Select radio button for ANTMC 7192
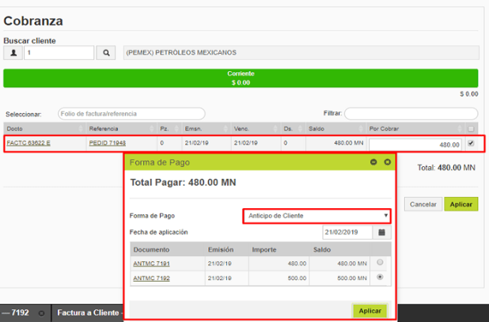489x322 pixels. click(381, 278)
